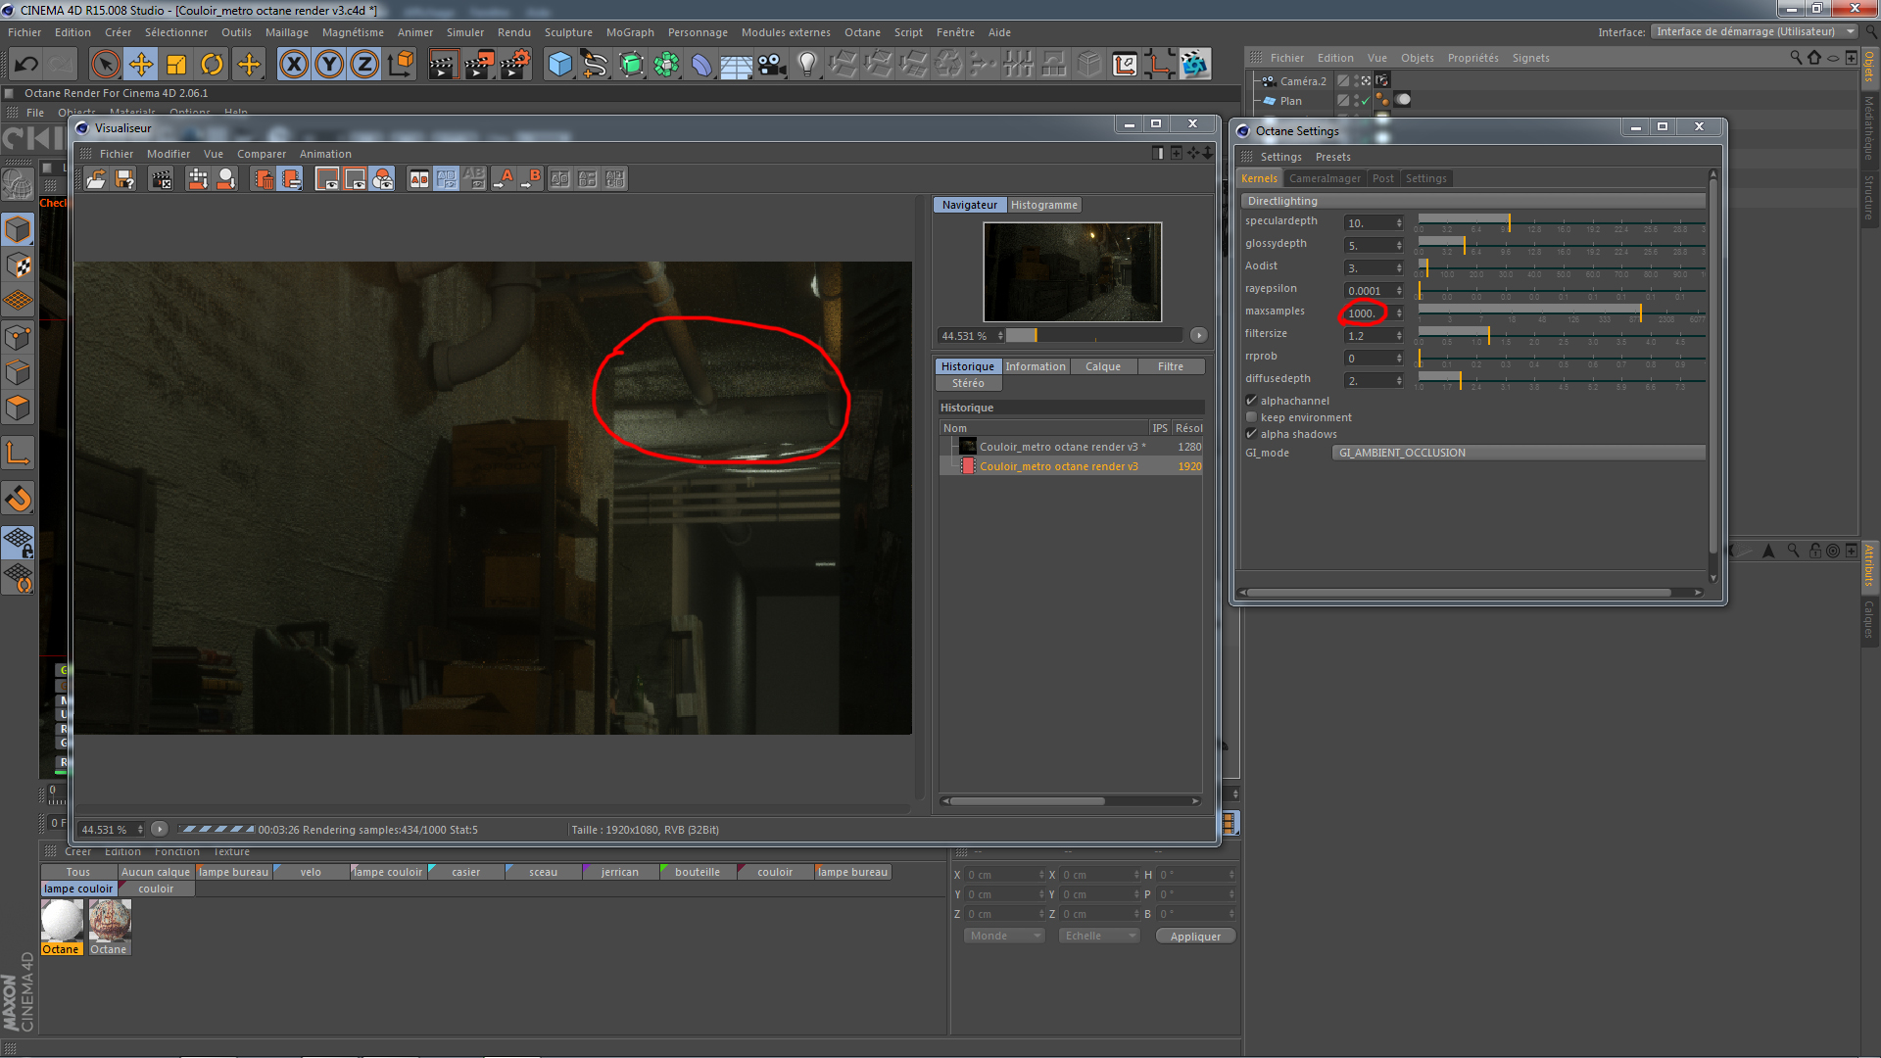Toggle the Y axis lock
The height and width of the screenshot is (1058, 1881).
point(329,65)
